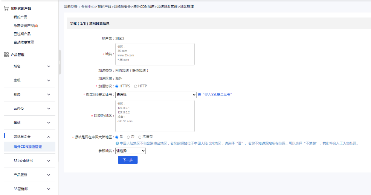Click the grid icon beside 产品管理

[6, 55]
